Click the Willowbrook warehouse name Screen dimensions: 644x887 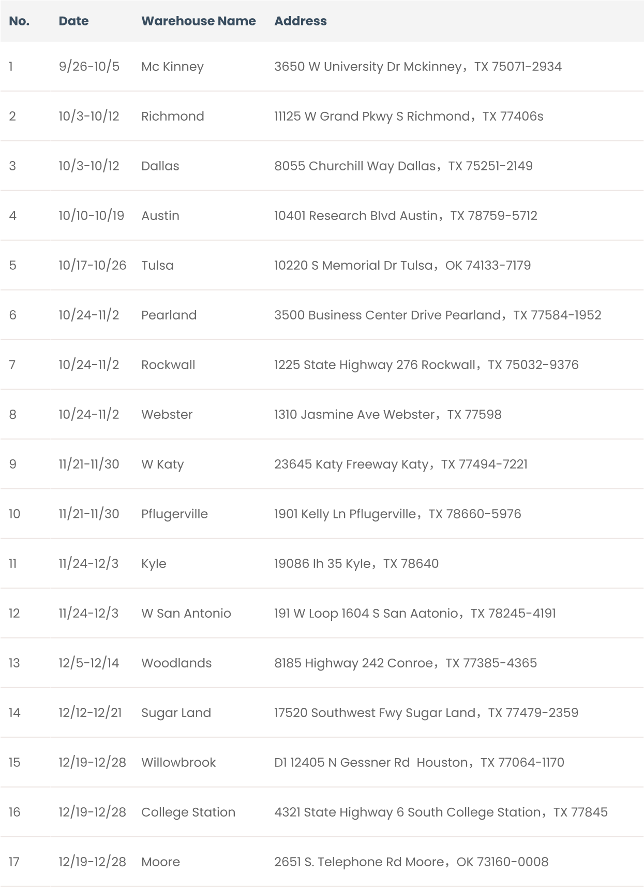click(178, 763)
